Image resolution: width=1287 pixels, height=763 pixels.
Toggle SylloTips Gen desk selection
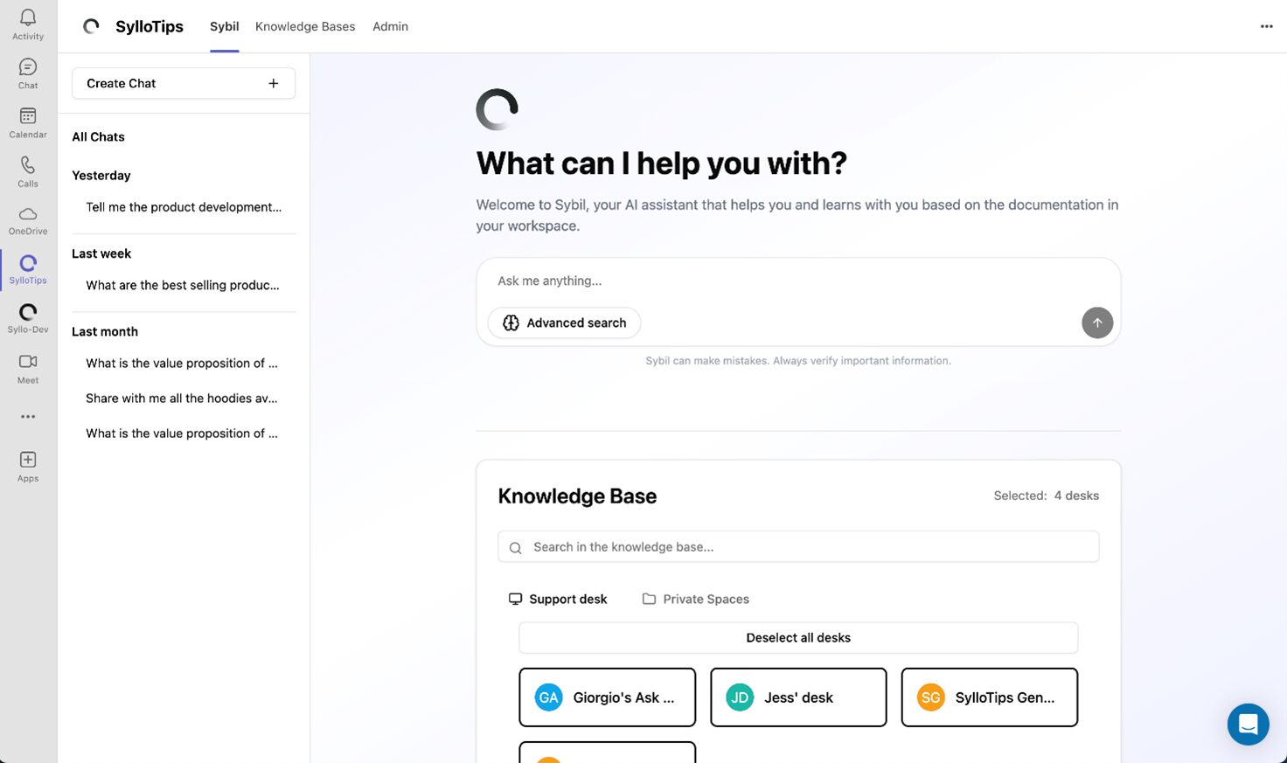pos(989,697)
